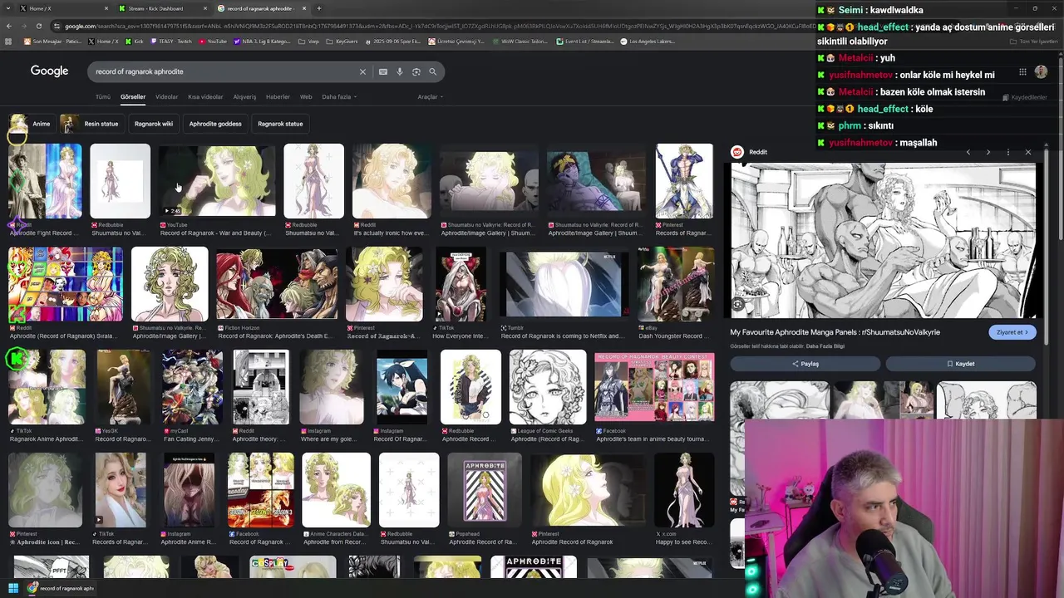Image resolution: width=1064 pixels, height=598 pixels.
Task: Click the magnifier search submit icon
Action: coord(433,71)
